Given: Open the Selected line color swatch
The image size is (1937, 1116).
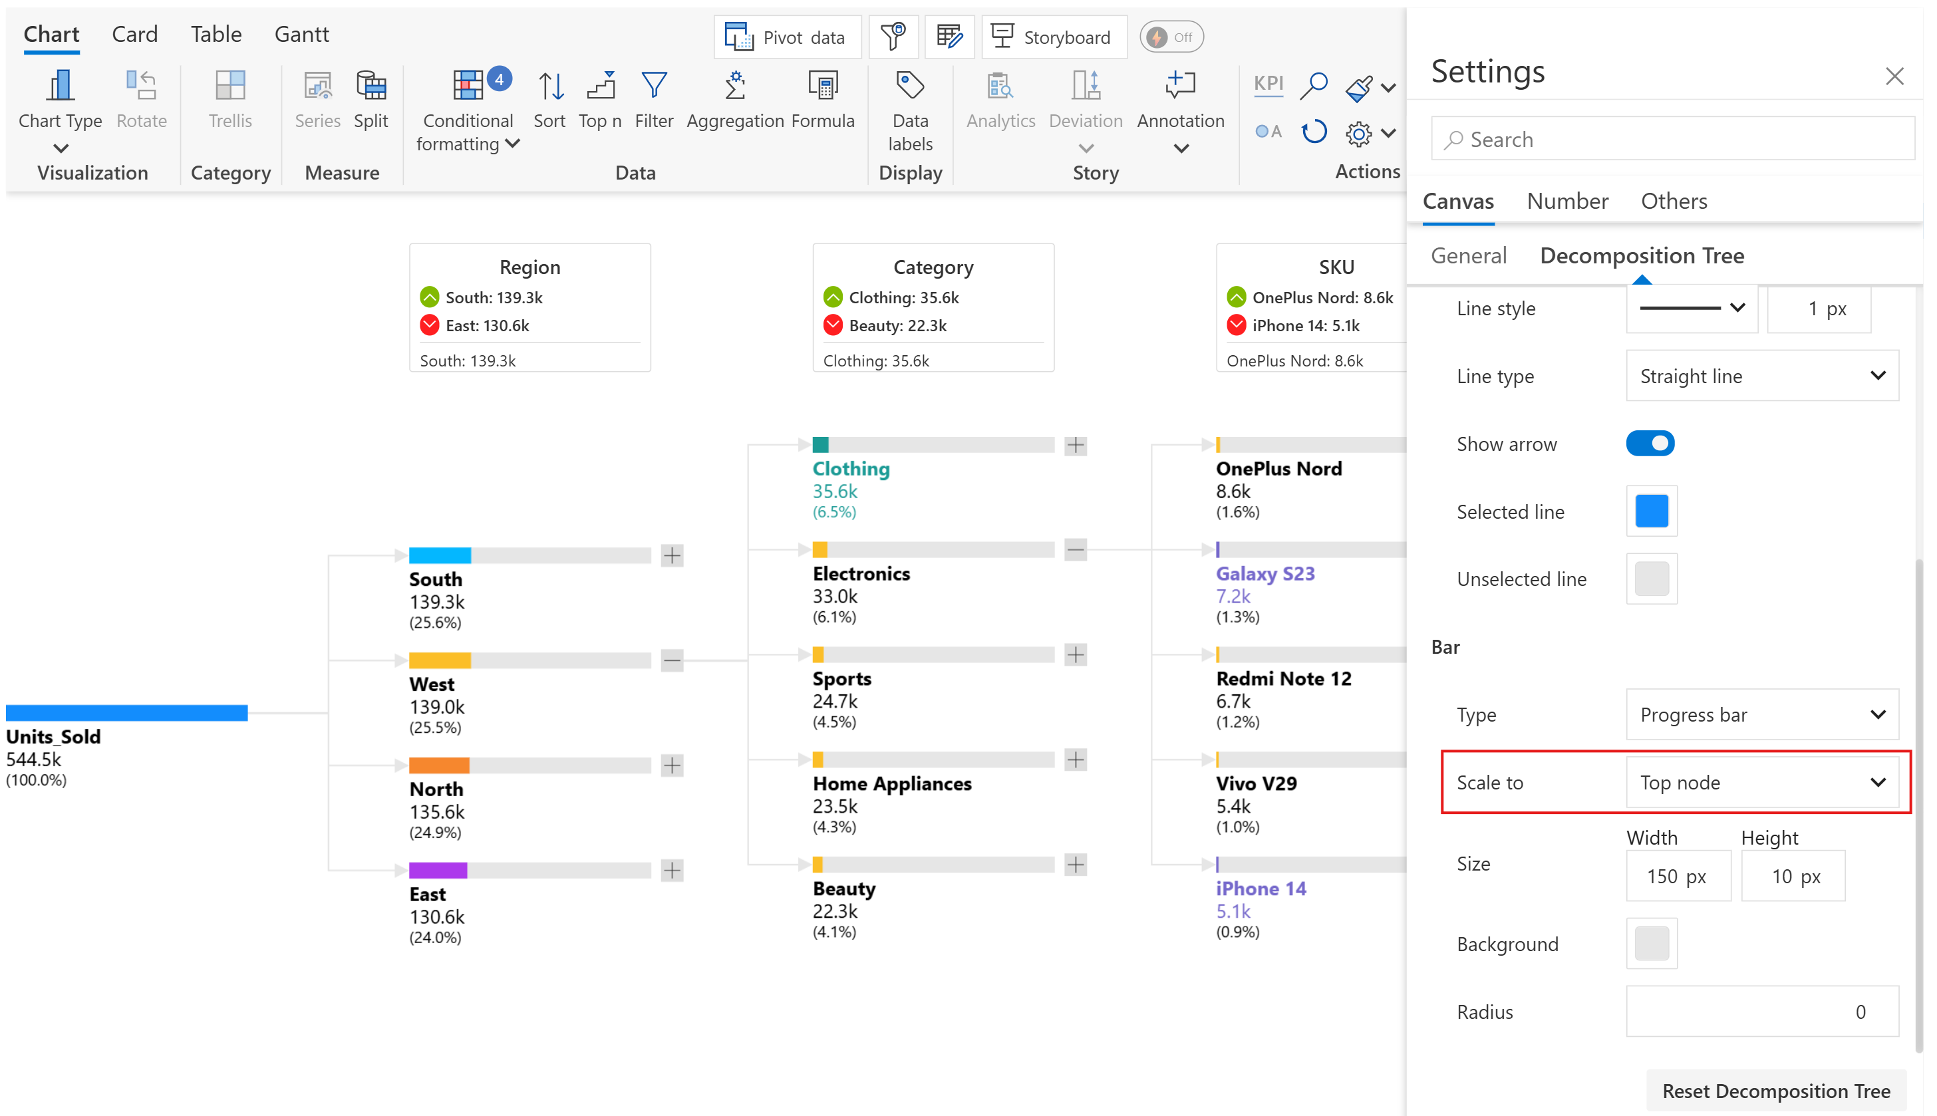Looking at the screenshot, I should click(x=1651, y=511).
